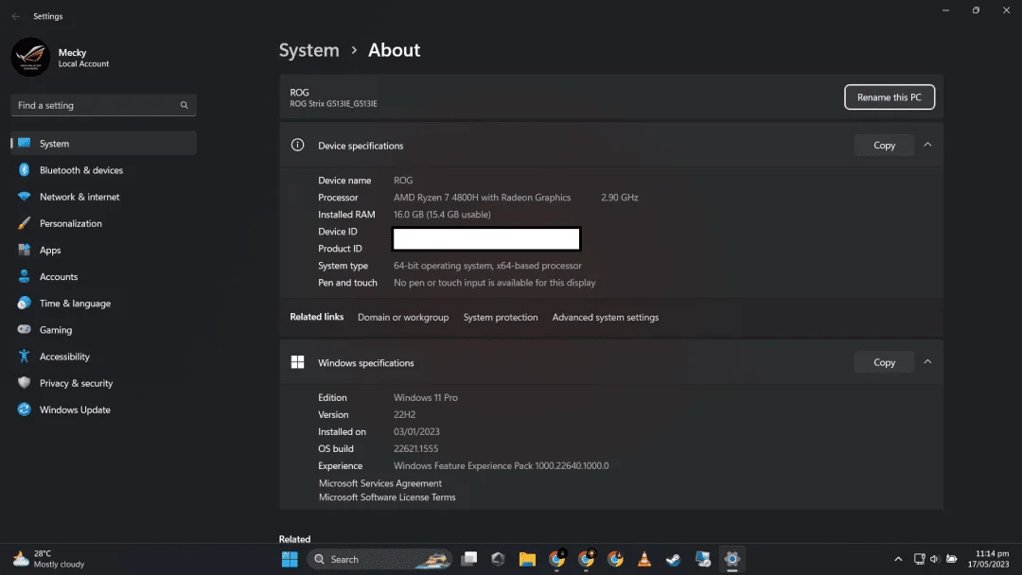Click the Rename this PC button
Image resolution: width=1022 pixels, height=575 pixels.
point(889,97)
